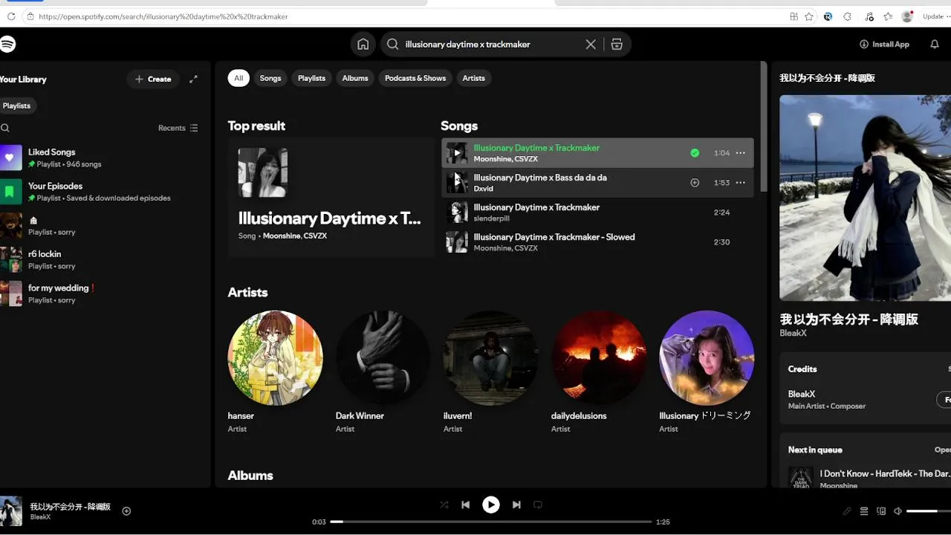Expand Your Library with arrows icon
951x535 pixels.
[x=193, y=79]
